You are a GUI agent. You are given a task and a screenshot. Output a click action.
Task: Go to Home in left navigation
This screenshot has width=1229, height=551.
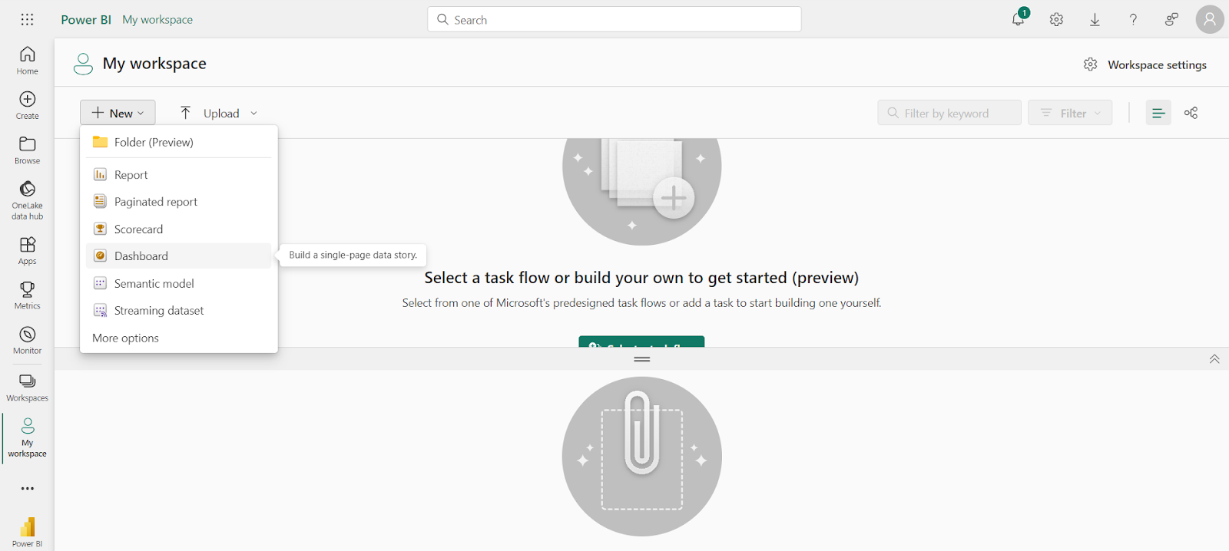(27, 60)
